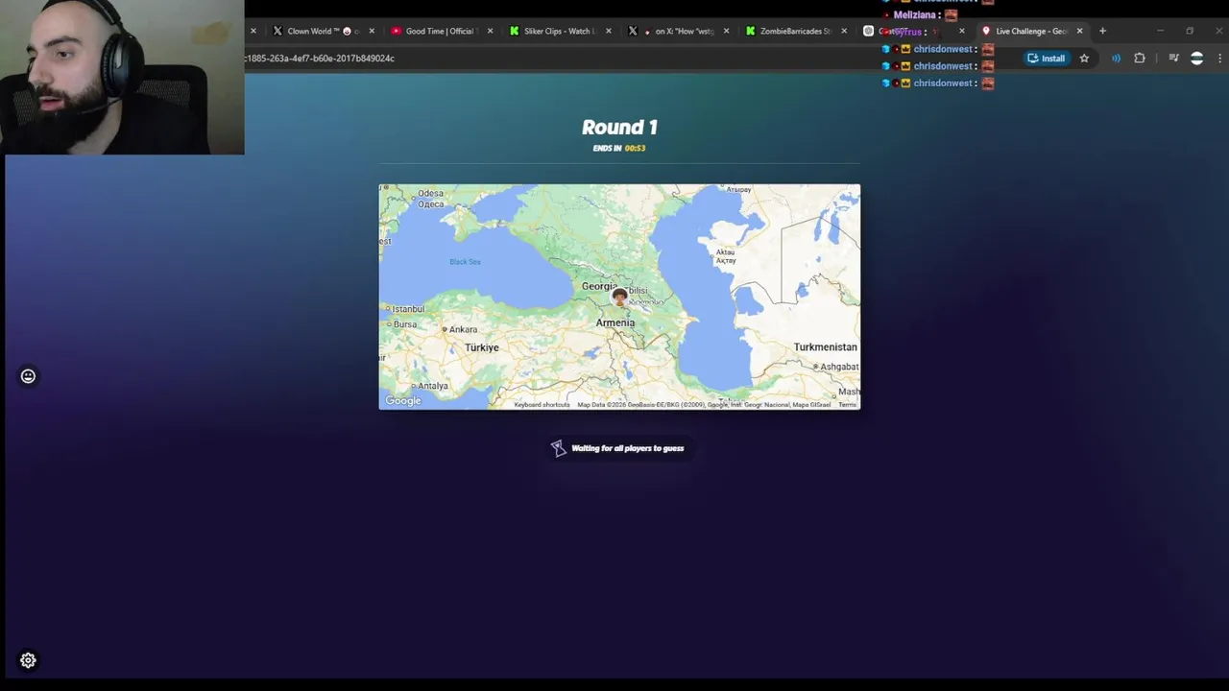
Task: Open the settings gear icon
Action: coord(28,660)
